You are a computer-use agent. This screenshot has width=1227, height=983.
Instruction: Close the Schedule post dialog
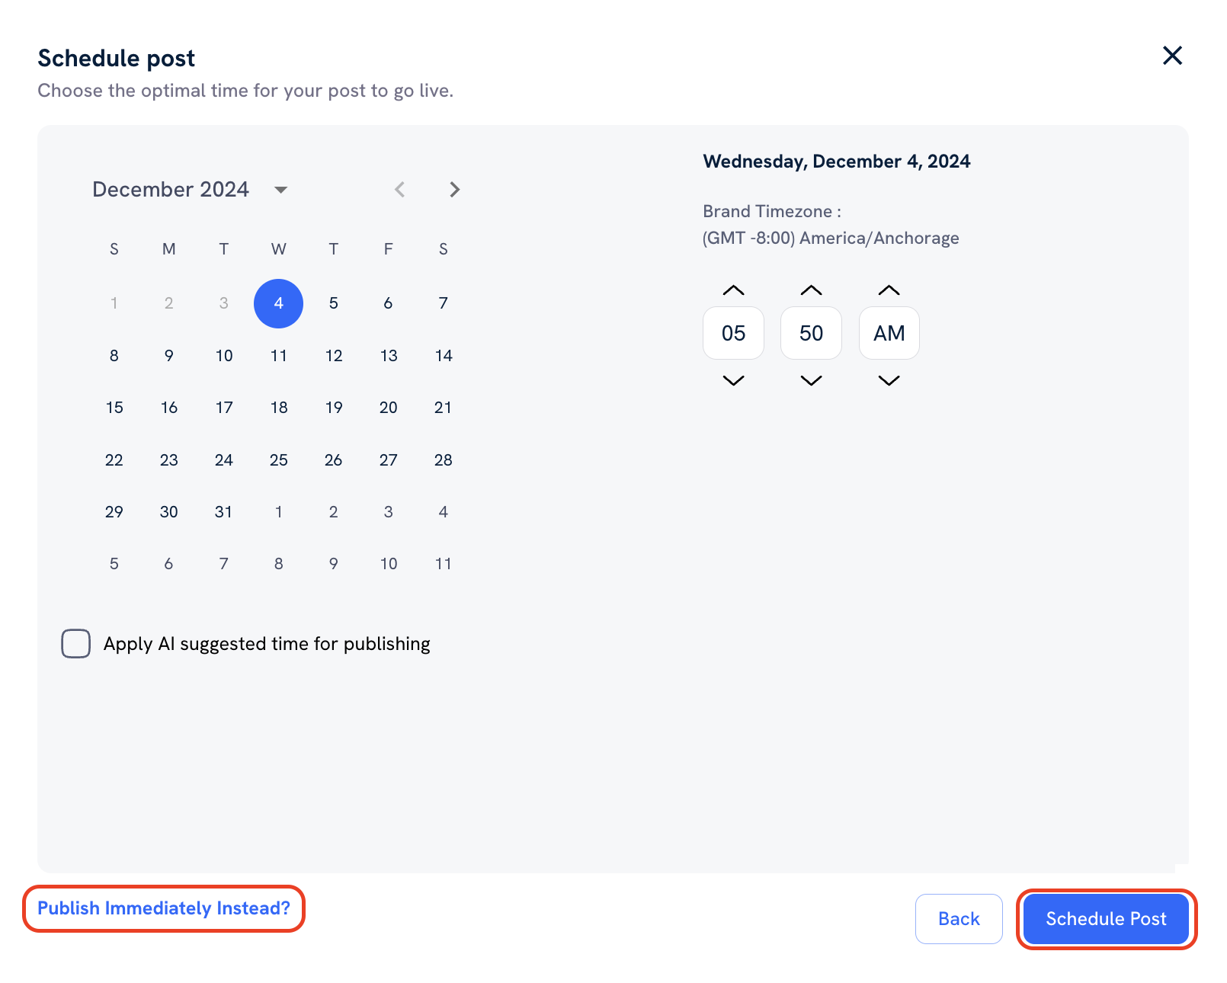pos(1172,56)
